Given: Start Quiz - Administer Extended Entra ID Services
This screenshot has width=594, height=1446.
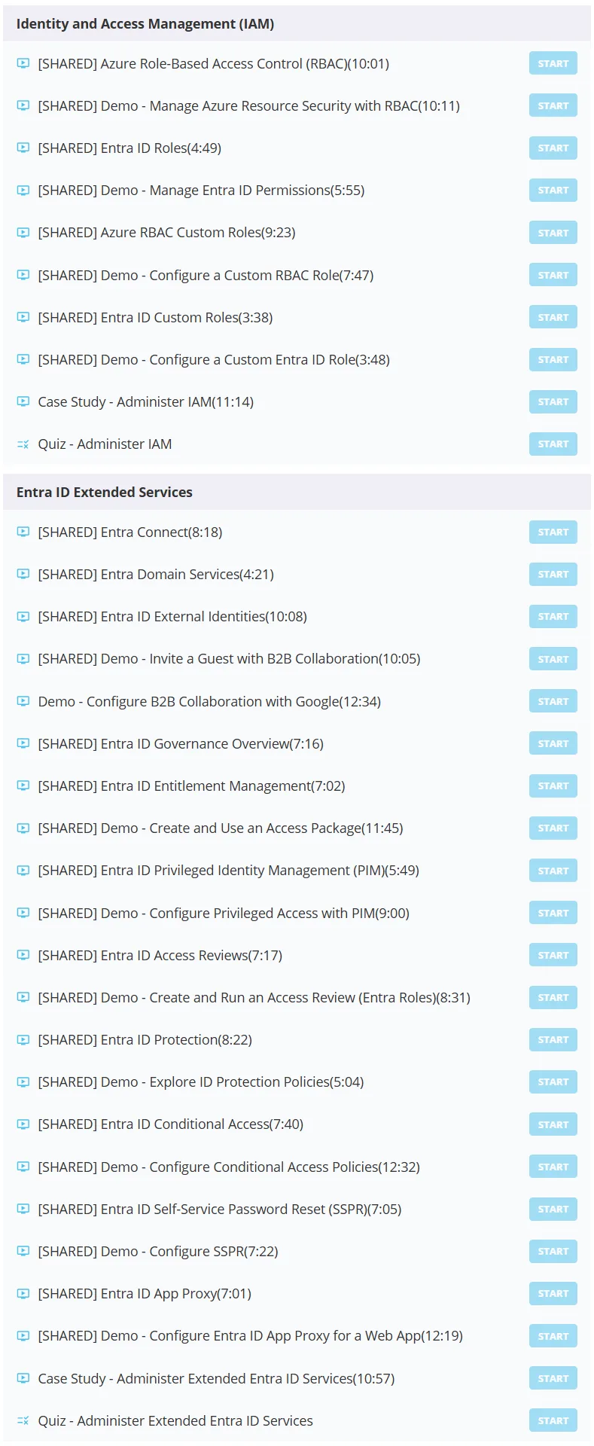Looking at the screenshot, I should 553,1420.
